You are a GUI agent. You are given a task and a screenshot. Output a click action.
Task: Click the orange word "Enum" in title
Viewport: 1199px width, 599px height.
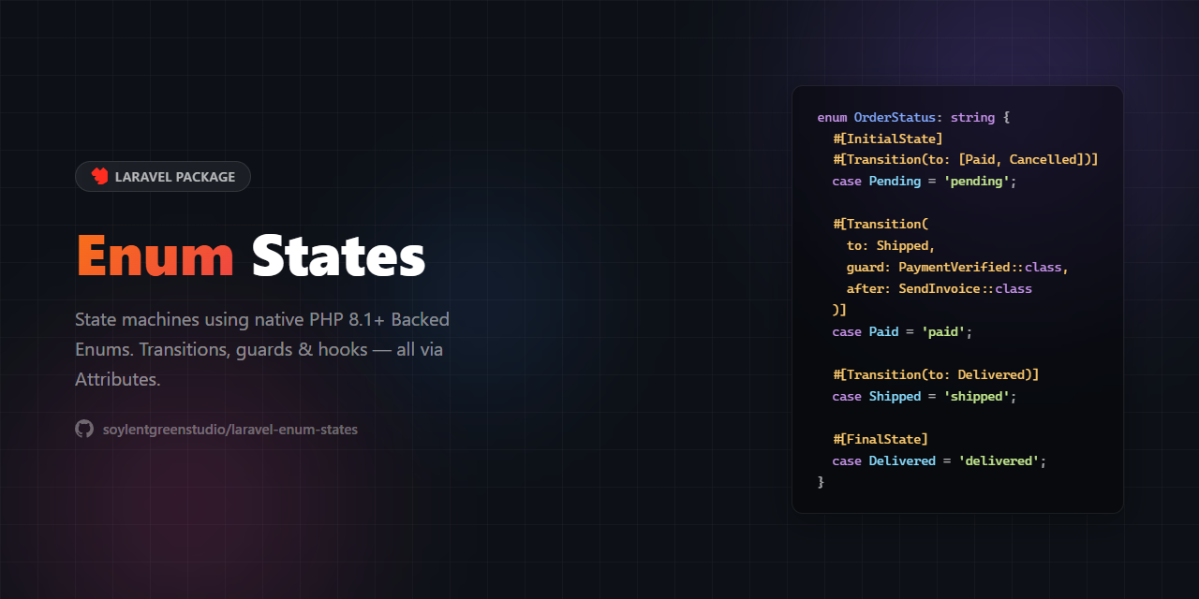point(155,255)
